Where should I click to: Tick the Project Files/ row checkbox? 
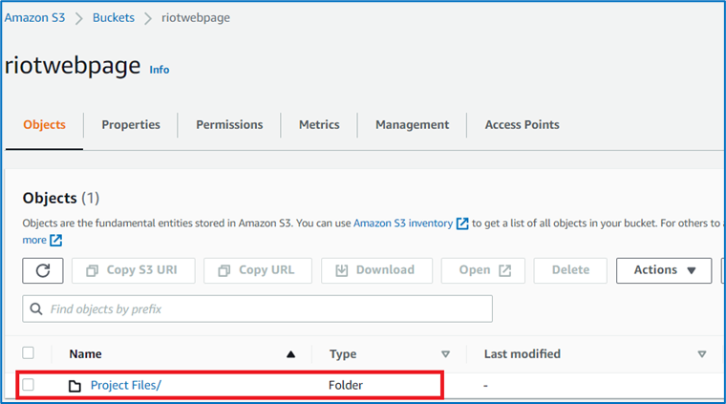[x=29, y=385]
